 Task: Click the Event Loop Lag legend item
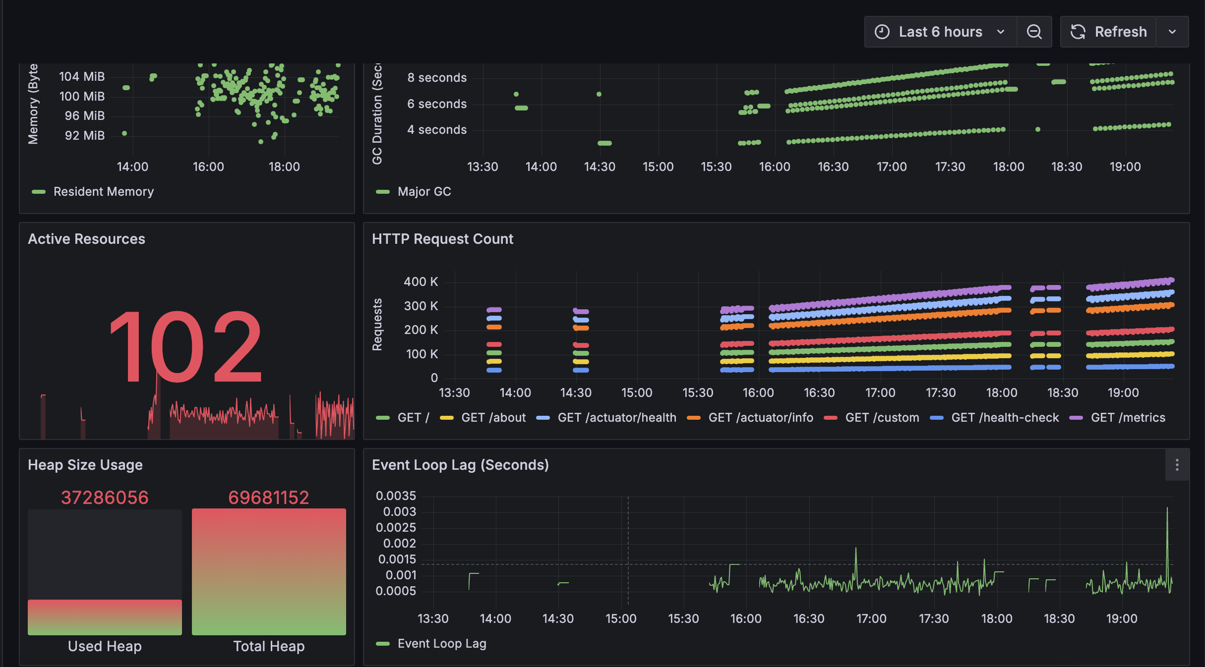[441, 644]
